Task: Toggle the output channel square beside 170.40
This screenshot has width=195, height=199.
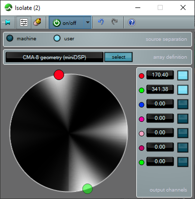Action: 183,76
